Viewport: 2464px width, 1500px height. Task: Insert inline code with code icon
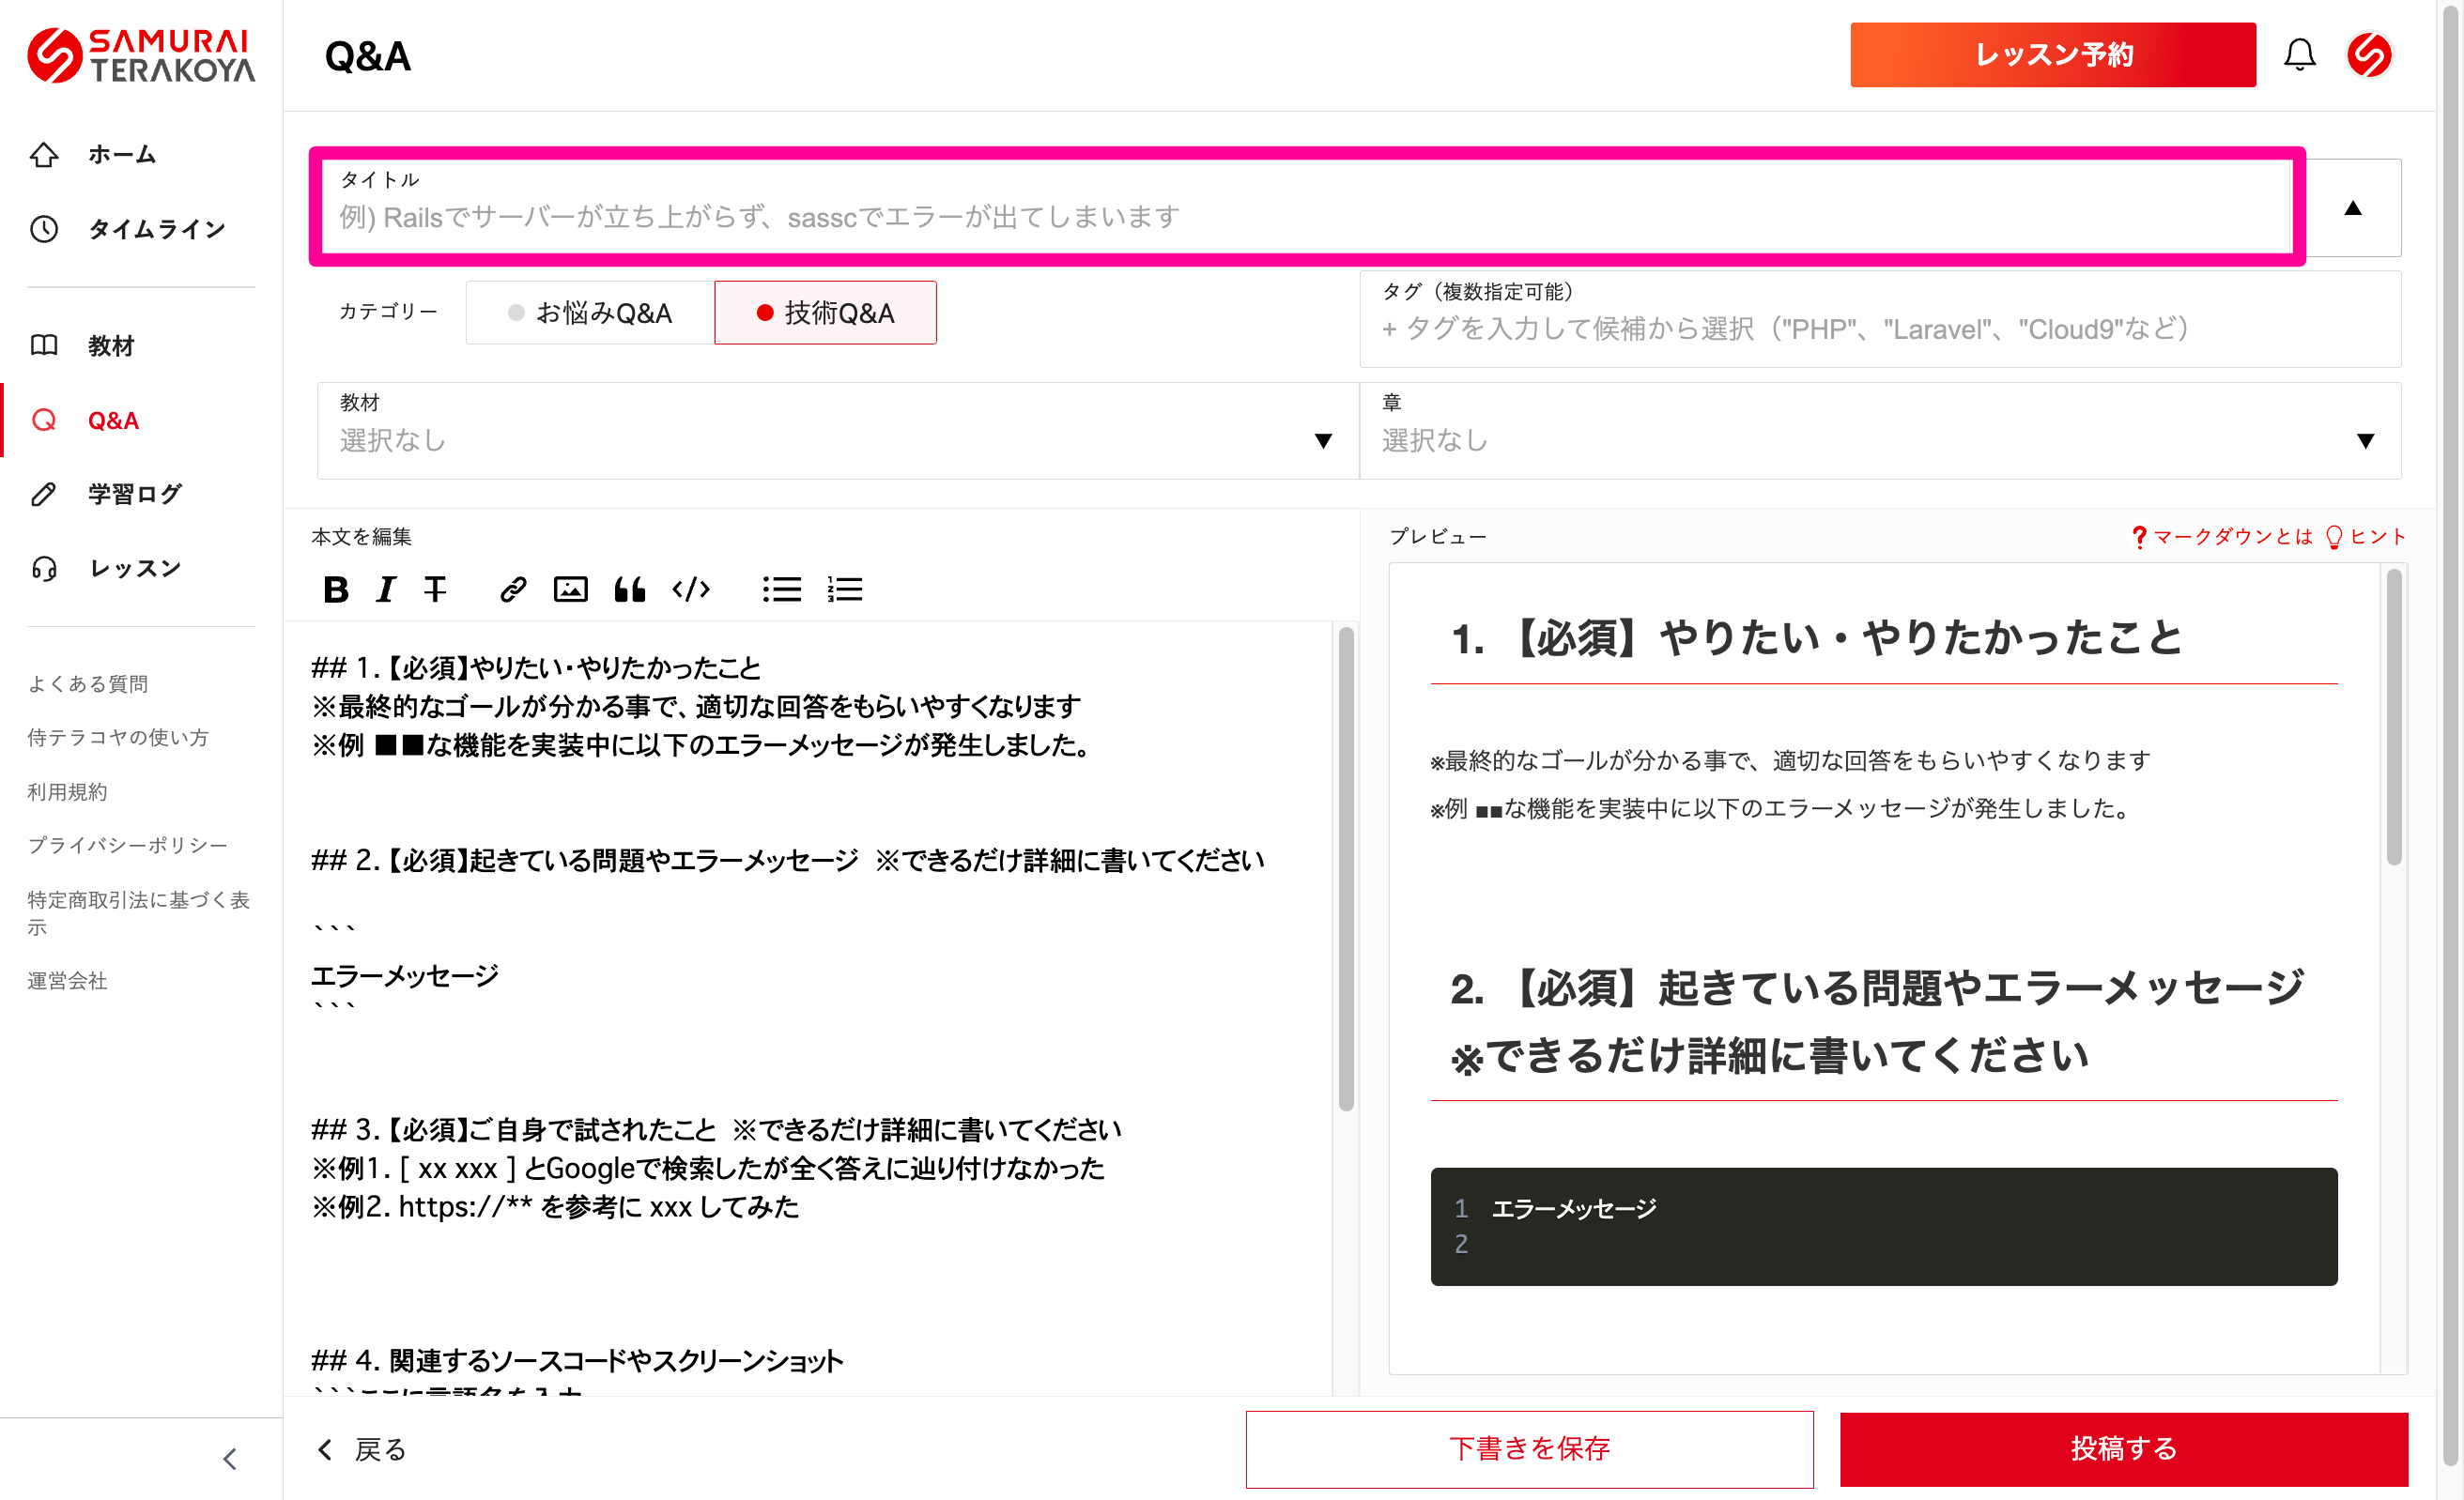691,589
